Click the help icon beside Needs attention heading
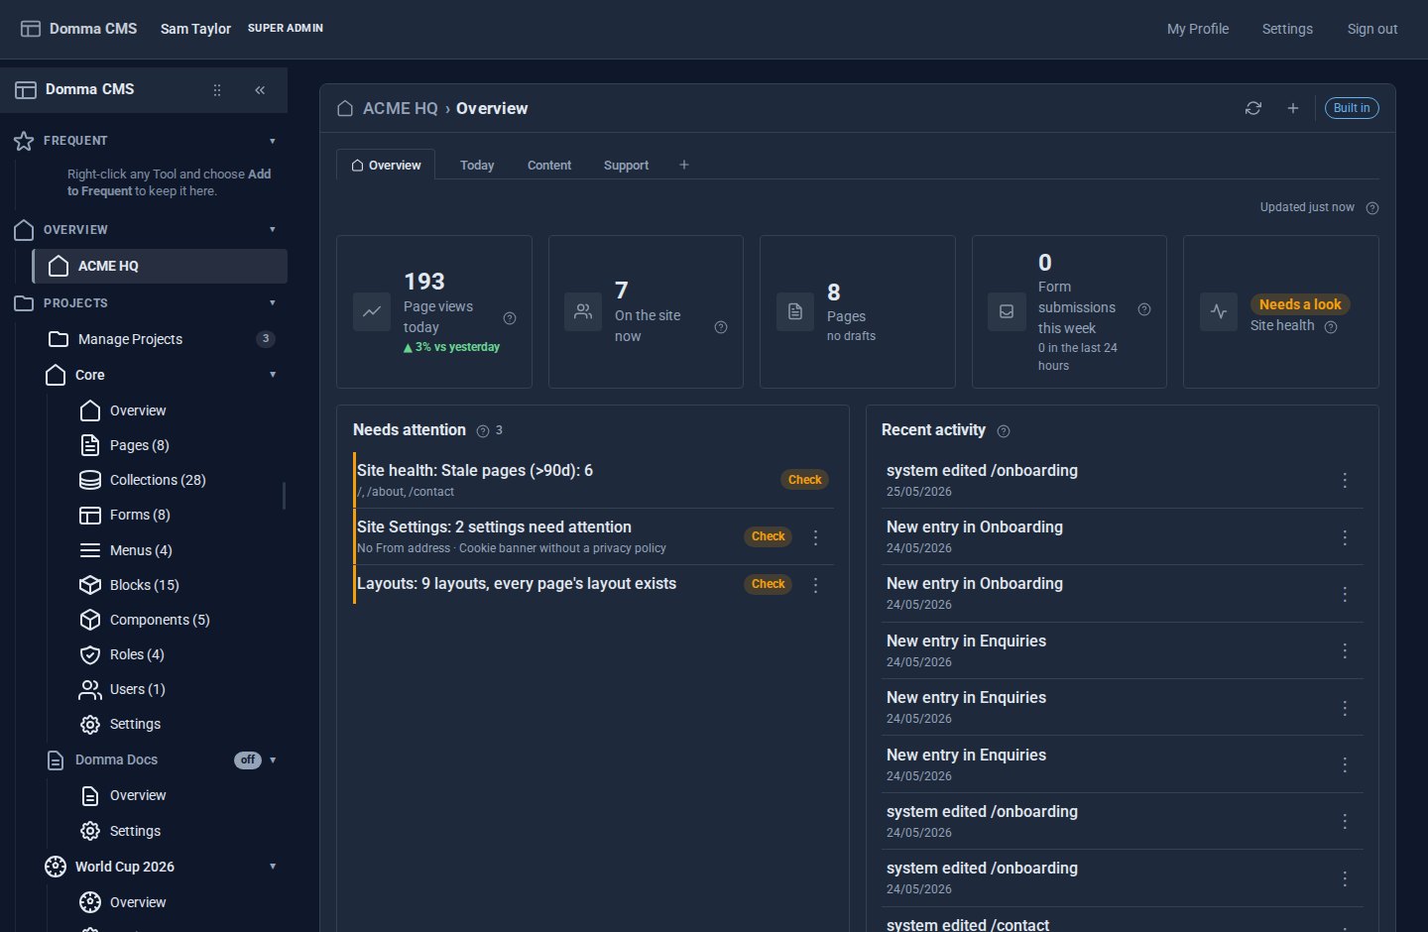Screen dimensions: 1428x932 (x=483, y=430)
